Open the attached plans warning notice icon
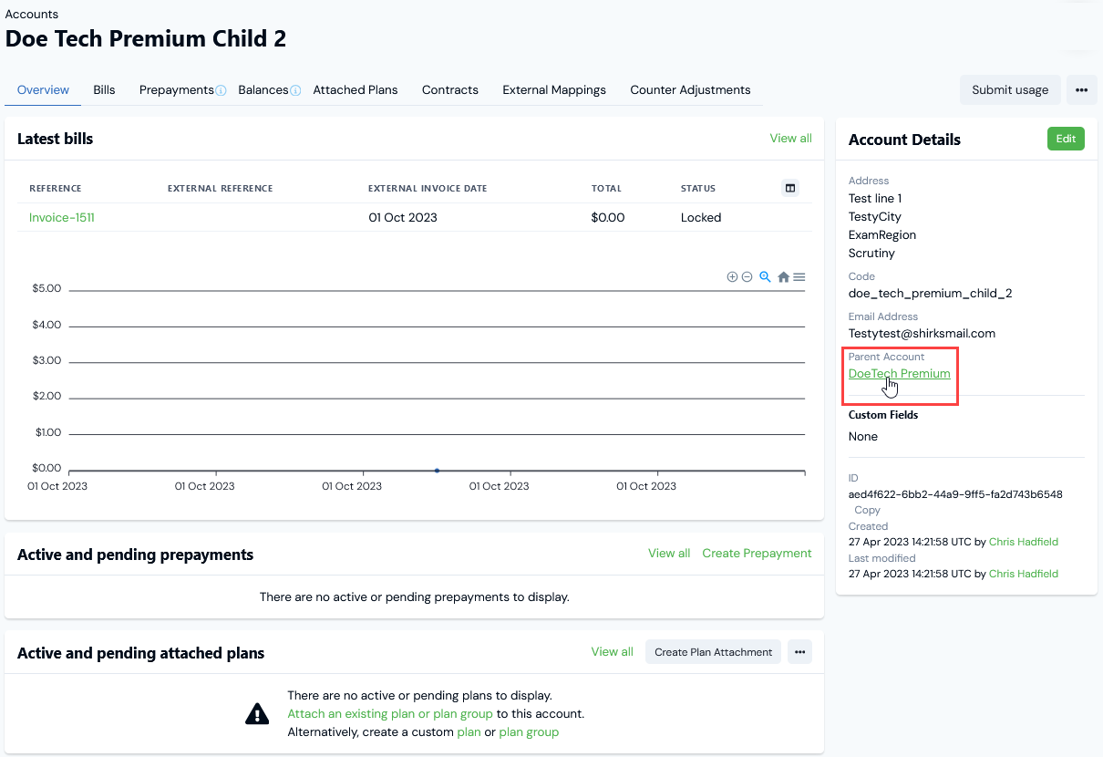 click(257, 713)
